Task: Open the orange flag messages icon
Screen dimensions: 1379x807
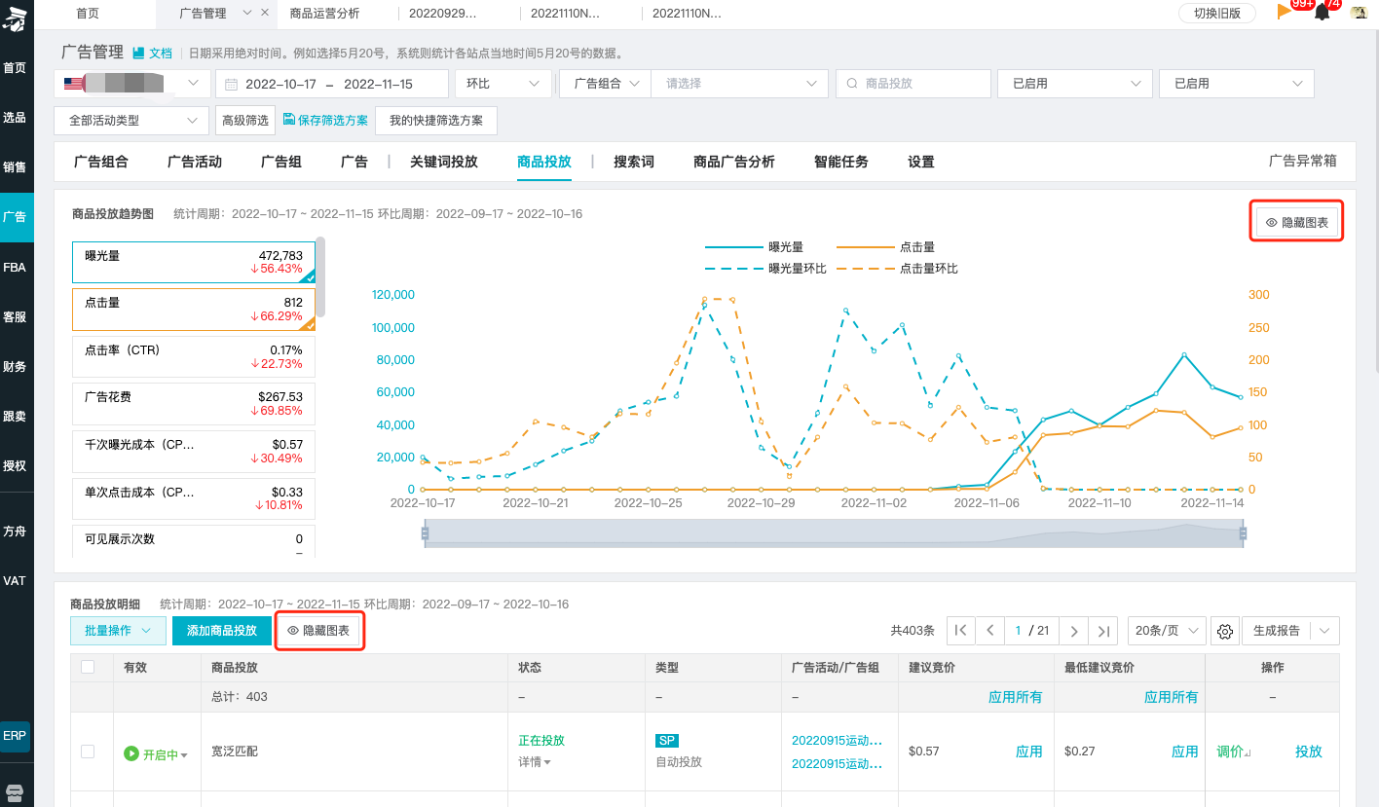Action: pos(1285,13)
